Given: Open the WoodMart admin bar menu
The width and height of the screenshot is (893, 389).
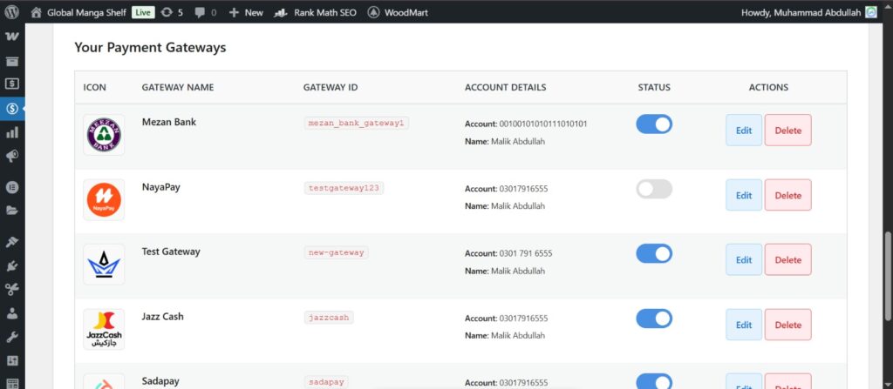Looking at the screenshot, I should 398,12.
